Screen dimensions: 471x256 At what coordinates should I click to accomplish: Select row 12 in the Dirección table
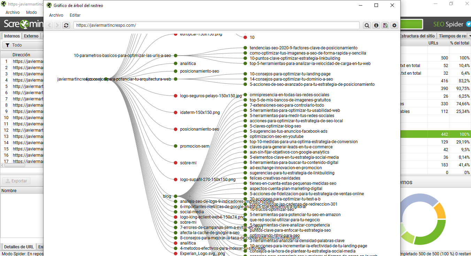coord(22,130)
